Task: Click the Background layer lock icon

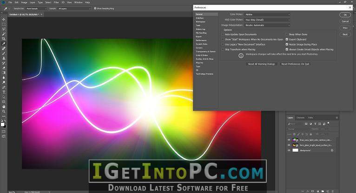Action: click(x=332, y=150)
